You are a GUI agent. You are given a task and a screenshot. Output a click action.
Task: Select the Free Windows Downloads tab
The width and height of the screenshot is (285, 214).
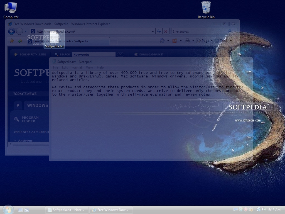(68, 41)
